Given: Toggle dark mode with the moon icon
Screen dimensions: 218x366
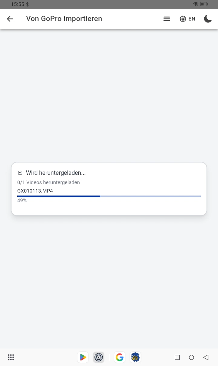Looking at the screenshot, I should pos(208,19).
